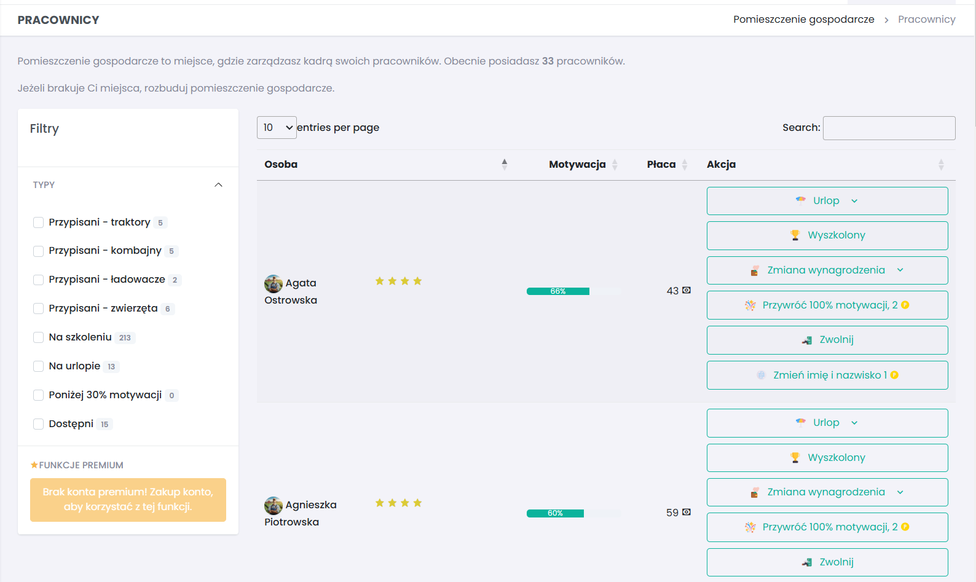
Task: Click the money icon beside salary 43
Action: [x=687, y=290]
